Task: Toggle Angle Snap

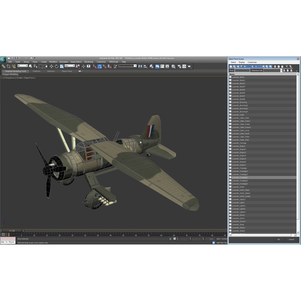Action: click(x=99, y=66)
